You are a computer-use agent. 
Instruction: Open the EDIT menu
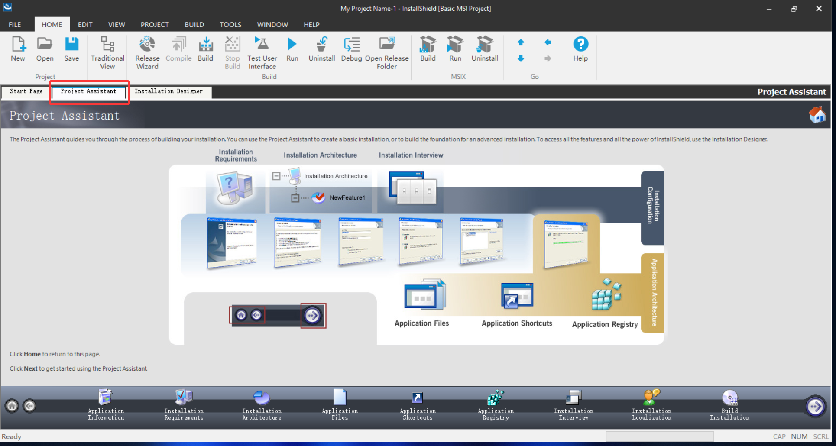click(x=85, y=25)
